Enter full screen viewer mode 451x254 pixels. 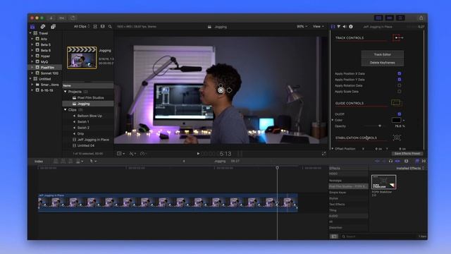click(324, 154)
